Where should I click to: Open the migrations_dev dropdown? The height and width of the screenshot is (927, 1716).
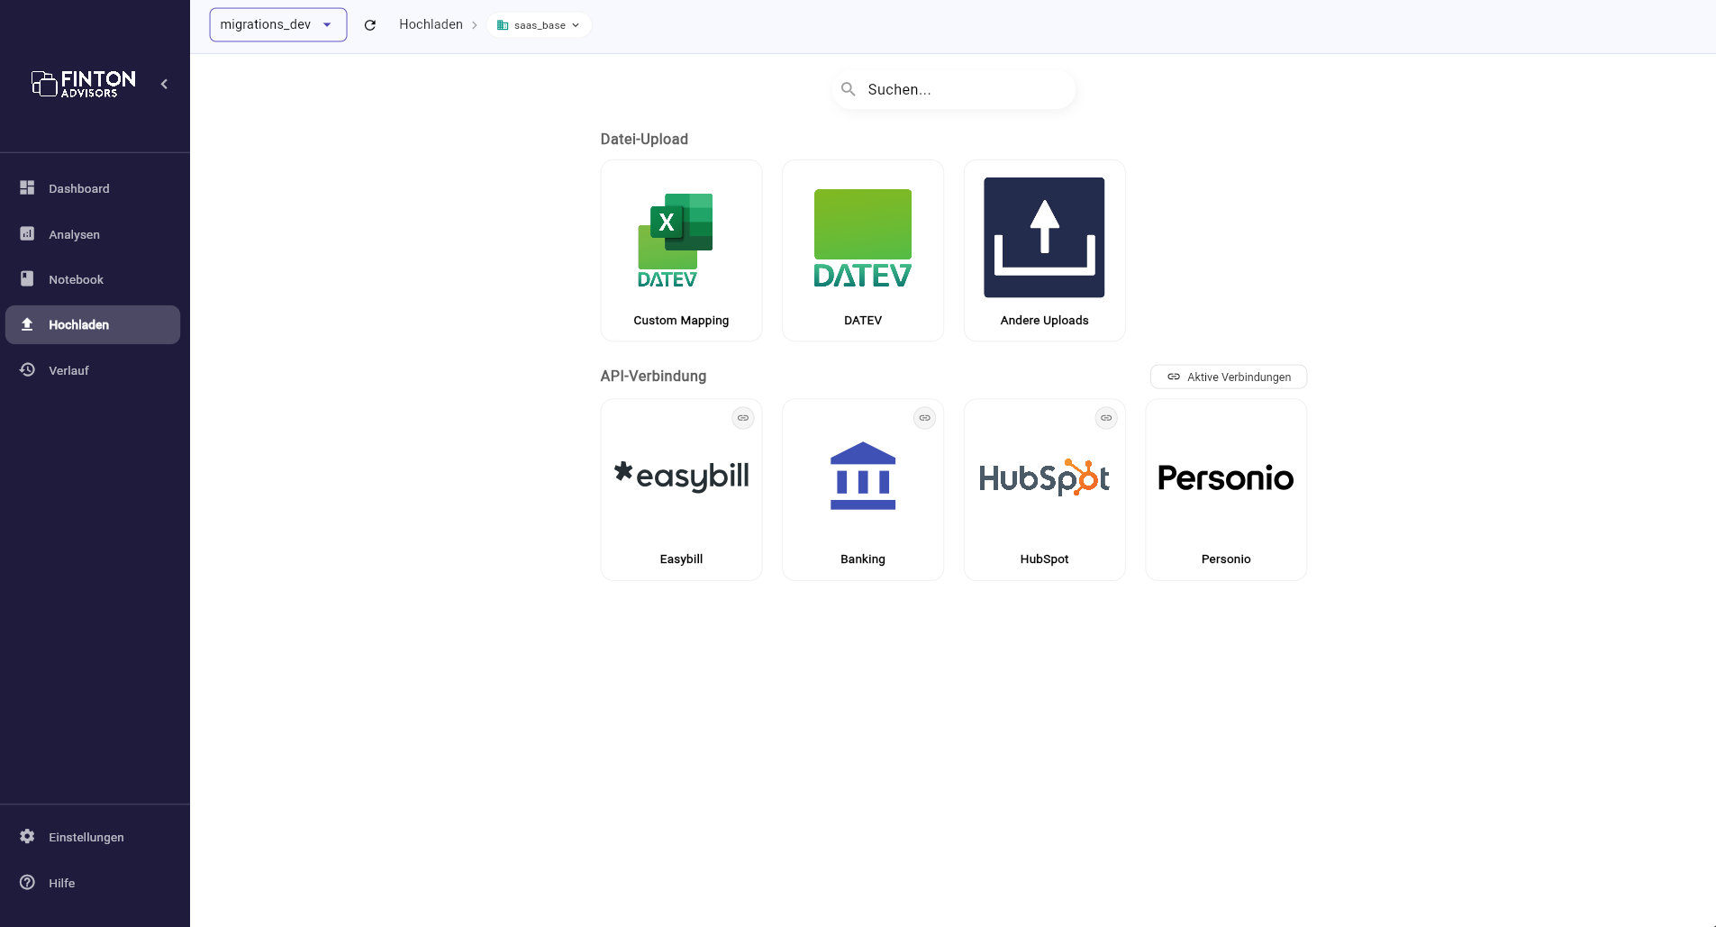click(278, 24)
